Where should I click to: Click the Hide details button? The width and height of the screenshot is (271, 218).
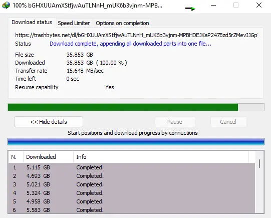pos(49,122)
